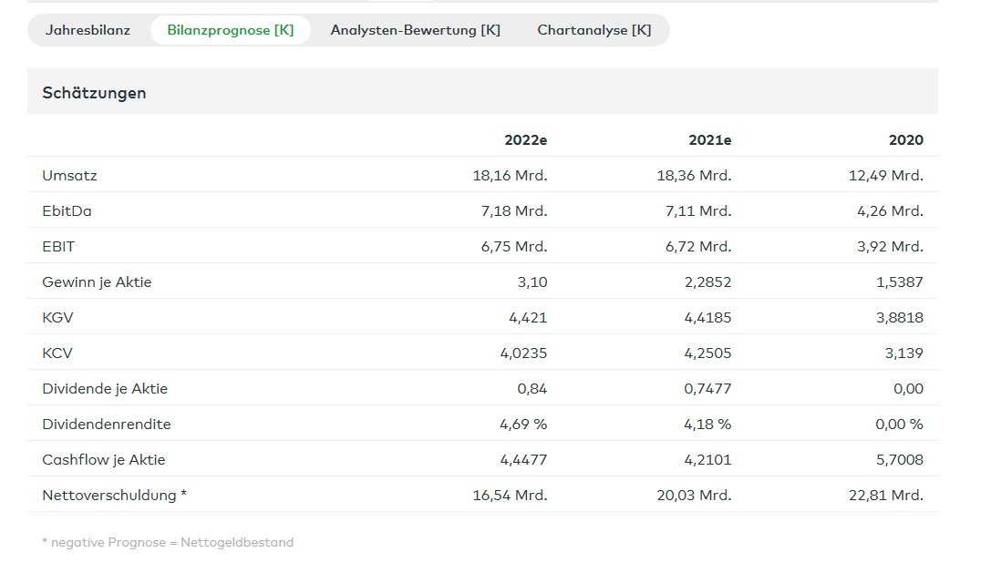Click the EBIT row label

[x=57, y=246]
